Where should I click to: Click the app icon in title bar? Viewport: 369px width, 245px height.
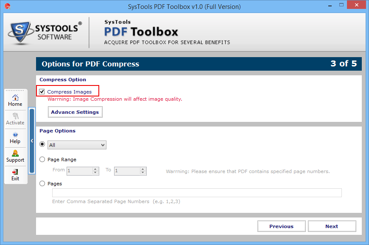pos(8,6)
